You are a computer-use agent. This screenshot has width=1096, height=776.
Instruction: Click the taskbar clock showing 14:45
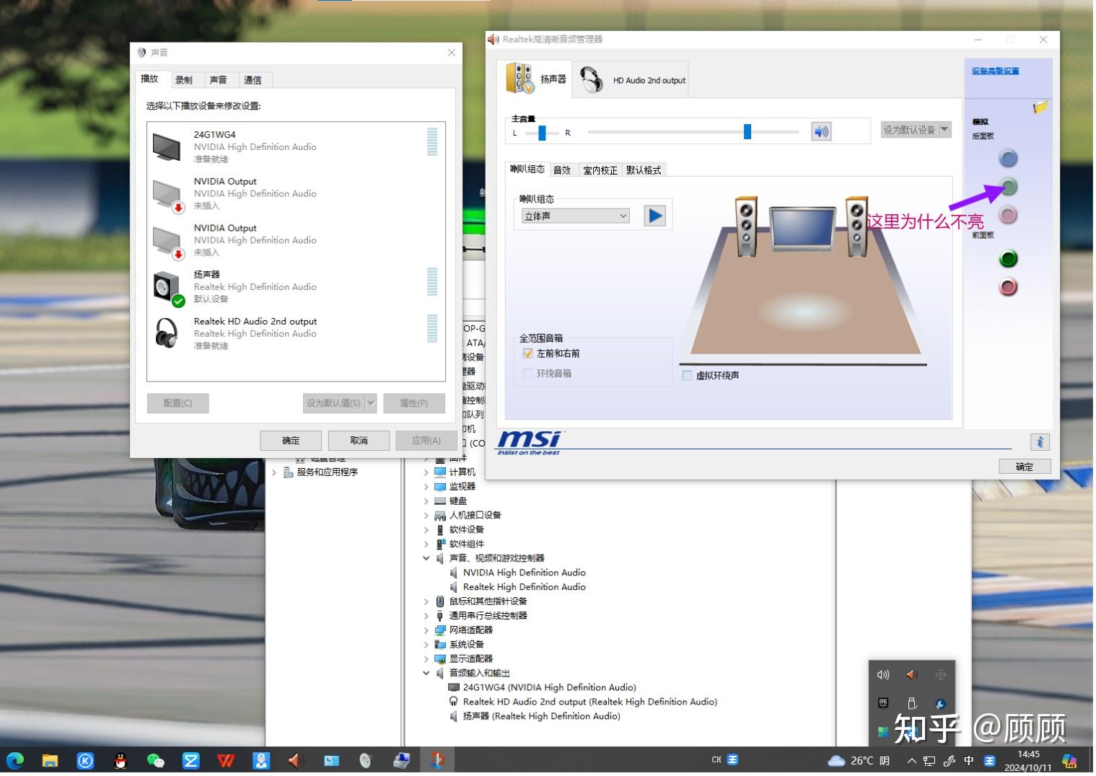pyautogui.click(x=1028, y=761)
